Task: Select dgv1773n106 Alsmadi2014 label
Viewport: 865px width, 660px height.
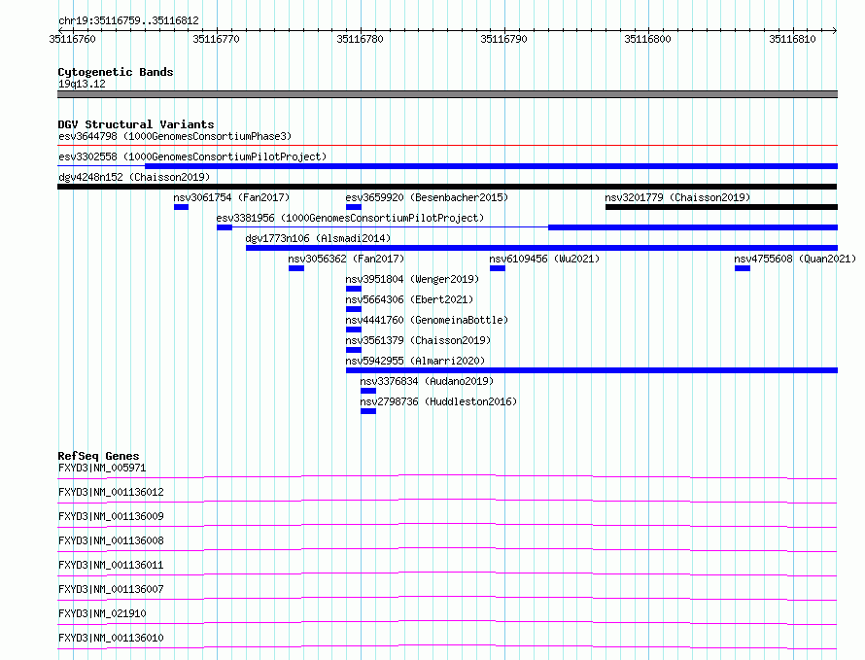Action: [x=318, y=238]
